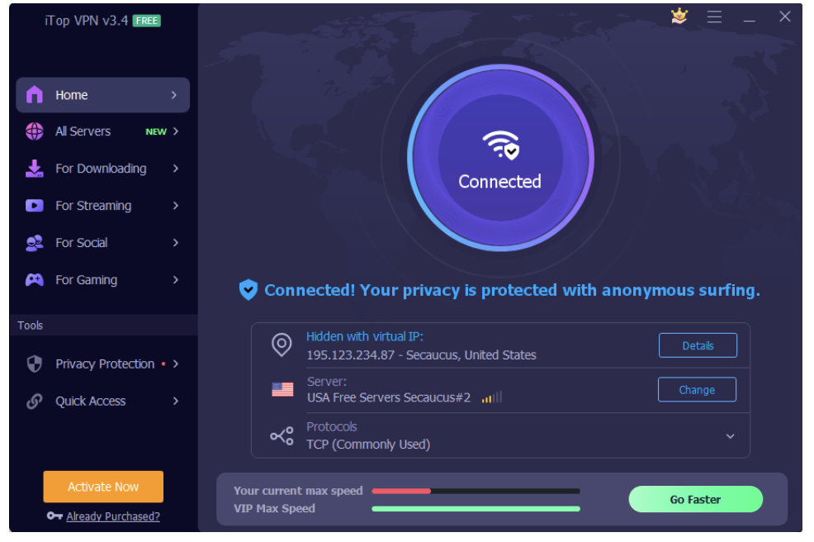The height and width of the screenshot is (542, 814).
Task: Open the hamburger menu icon
Action: pyautogui.click(x=714, y=17)
